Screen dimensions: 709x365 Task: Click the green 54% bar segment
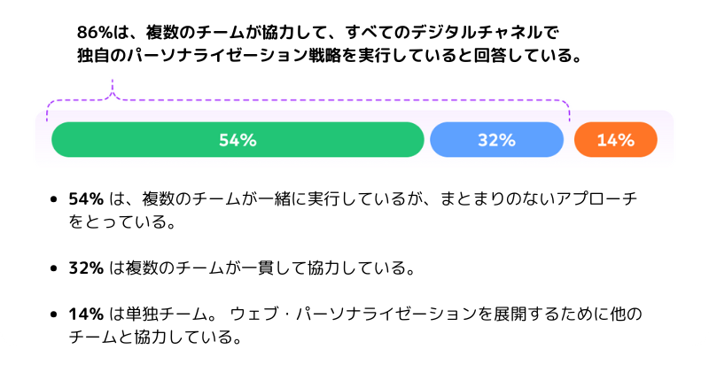tap(238, 140)
